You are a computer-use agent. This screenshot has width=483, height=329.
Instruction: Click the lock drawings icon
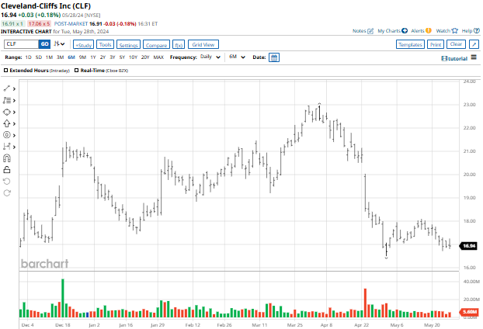pos(7,169)
